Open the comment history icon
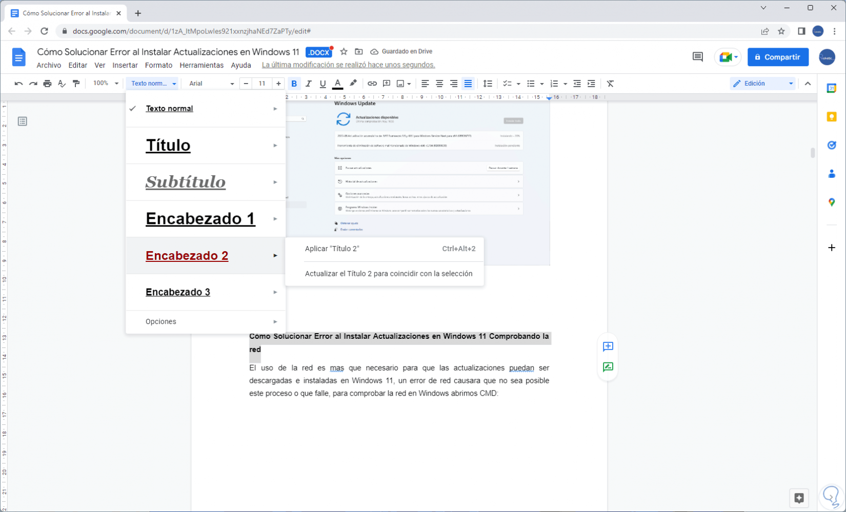Screen dimensions: 846x512 [698, 57]
